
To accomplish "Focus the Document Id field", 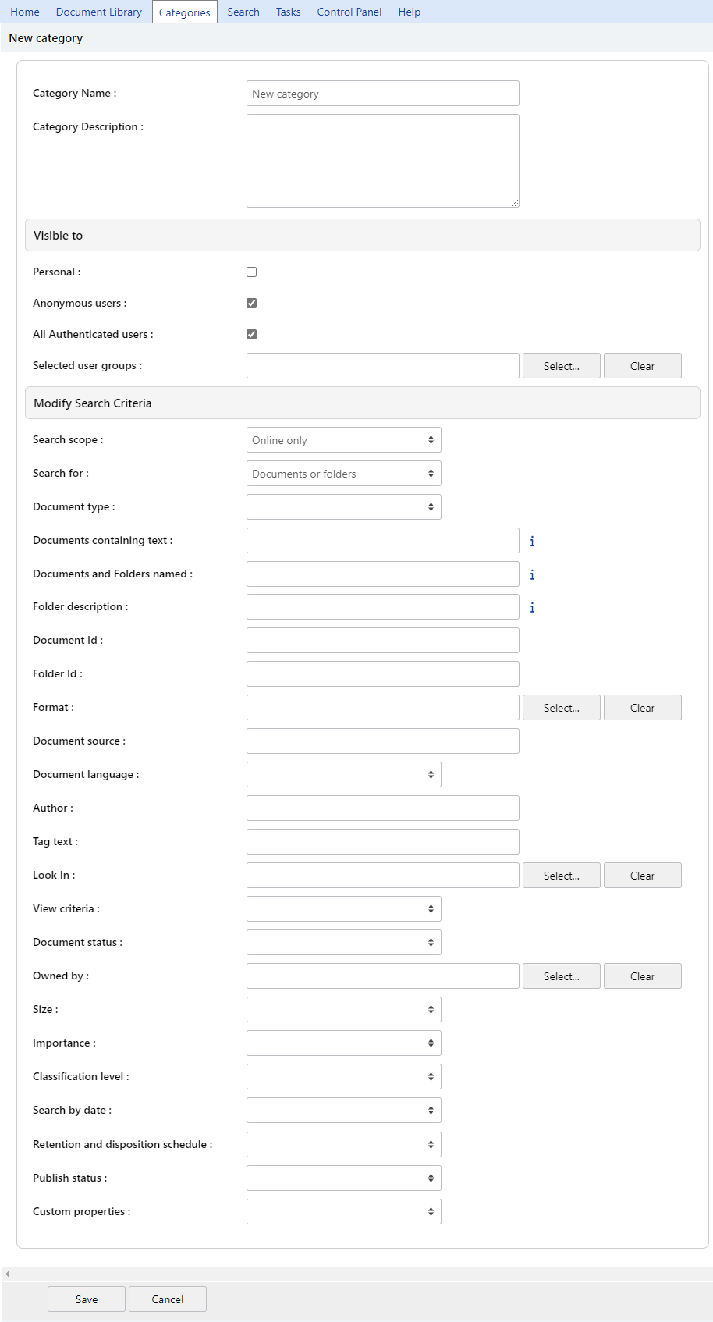I will [x=383, y=641].
